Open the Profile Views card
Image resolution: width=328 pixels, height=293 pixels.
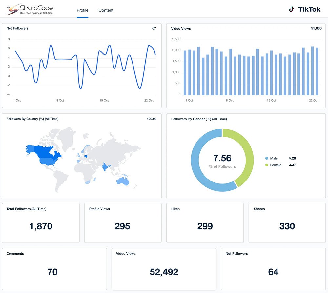[123, 223]
